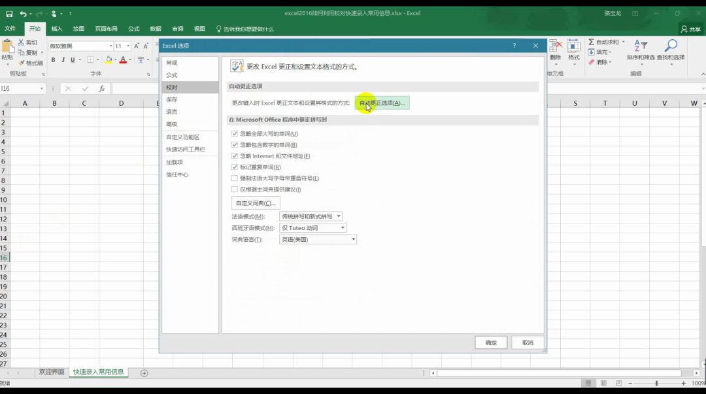The image size is (706, 394).
Task: Uncheck ignore words in UPPERCASE checkbox
Action: pyautogui.click(x=235, y=134)
